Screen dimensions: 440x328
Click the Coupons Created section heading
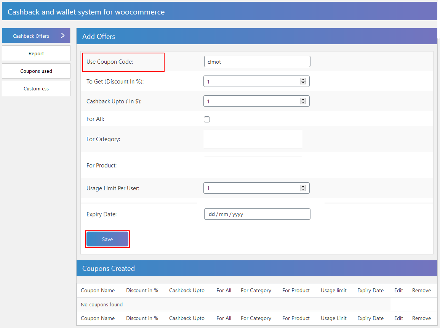point(108,269)
